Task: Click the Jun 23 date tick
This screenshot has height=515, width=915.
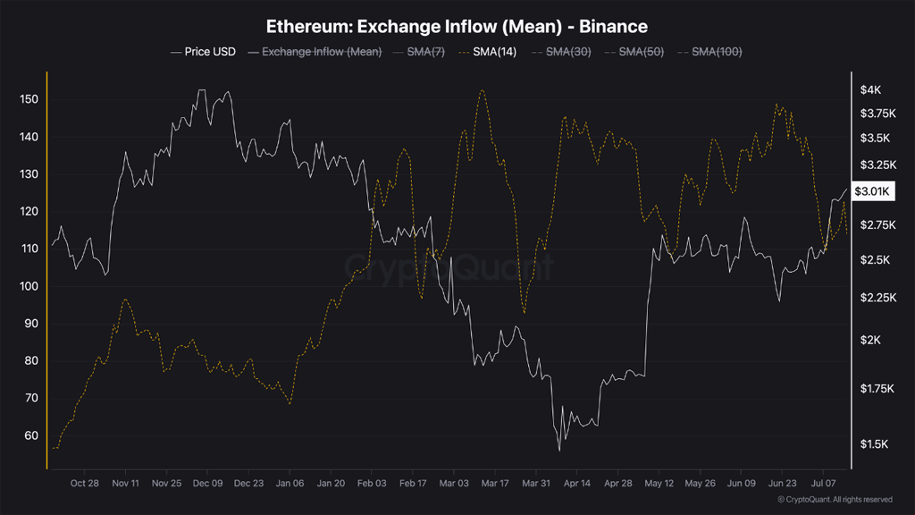Action: click(782, 484)
